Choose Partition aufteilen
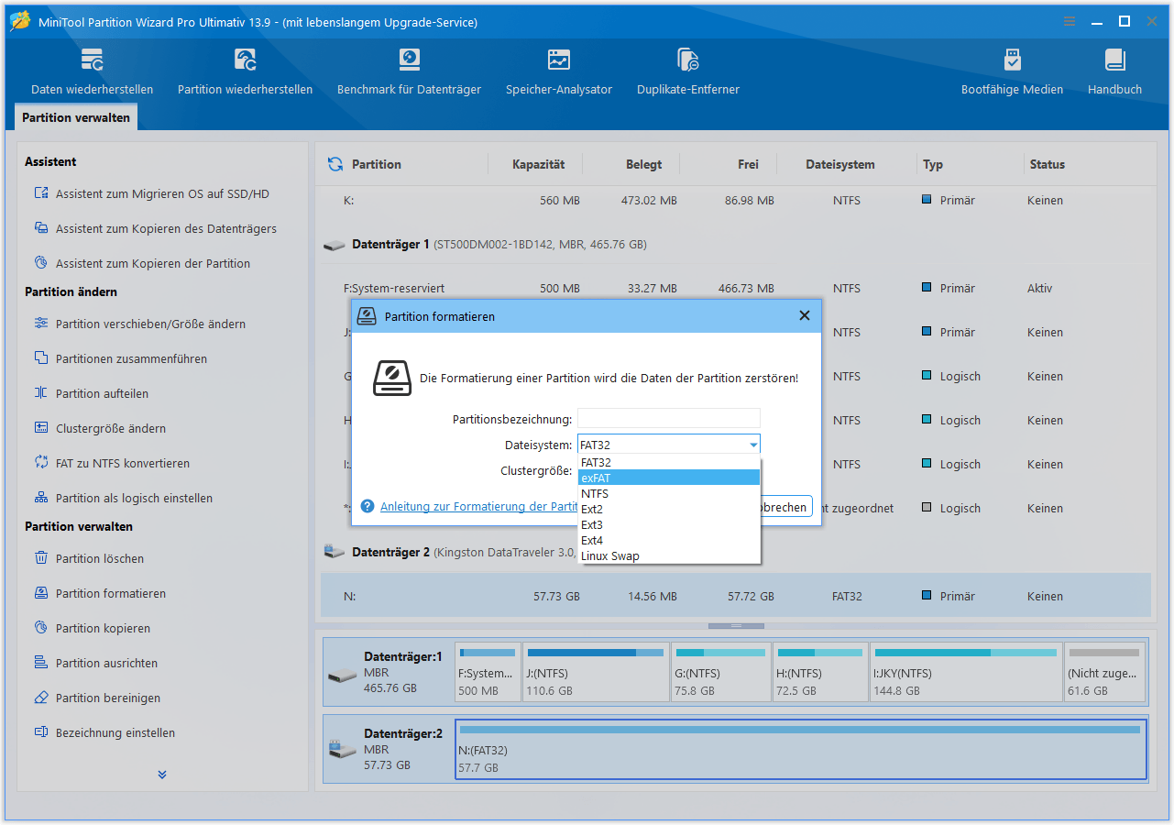 [92, 393]
